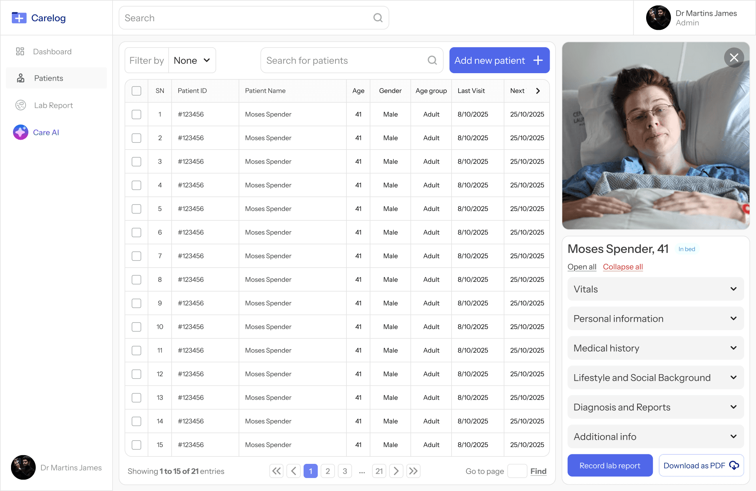
Task: Click the Go to page input
Action: (517, 471)
